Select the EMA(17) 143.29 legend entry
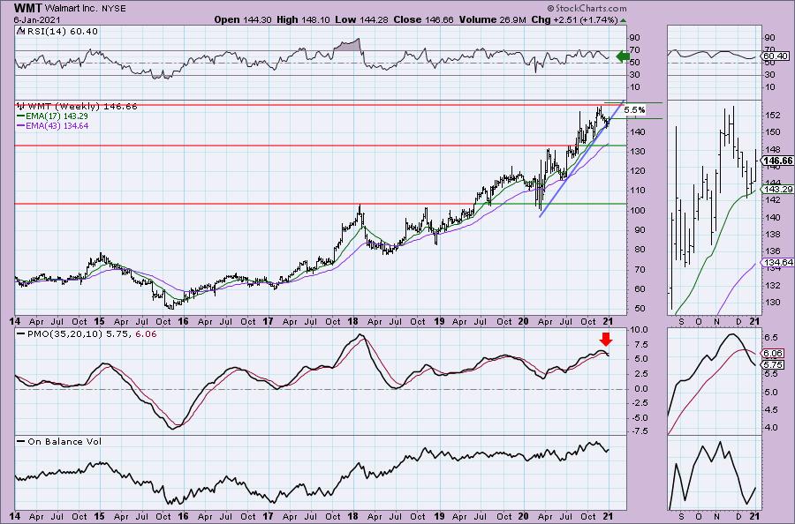The image size is (795, 524). pyautogui.click(x=57, y=116)
